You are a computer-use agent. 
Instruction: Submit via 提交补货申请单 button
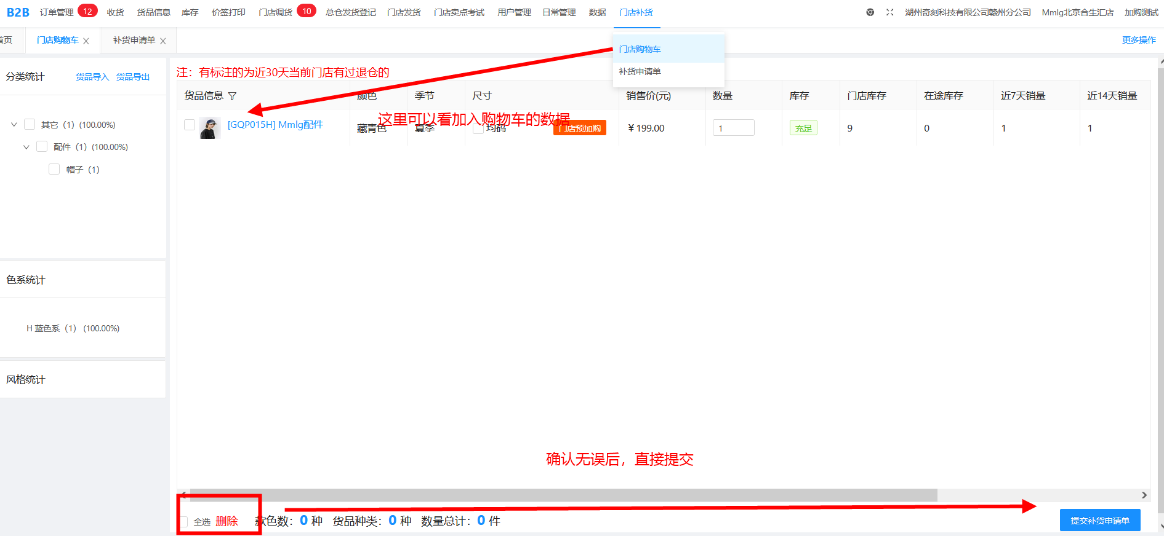[x=1099, y=520]
